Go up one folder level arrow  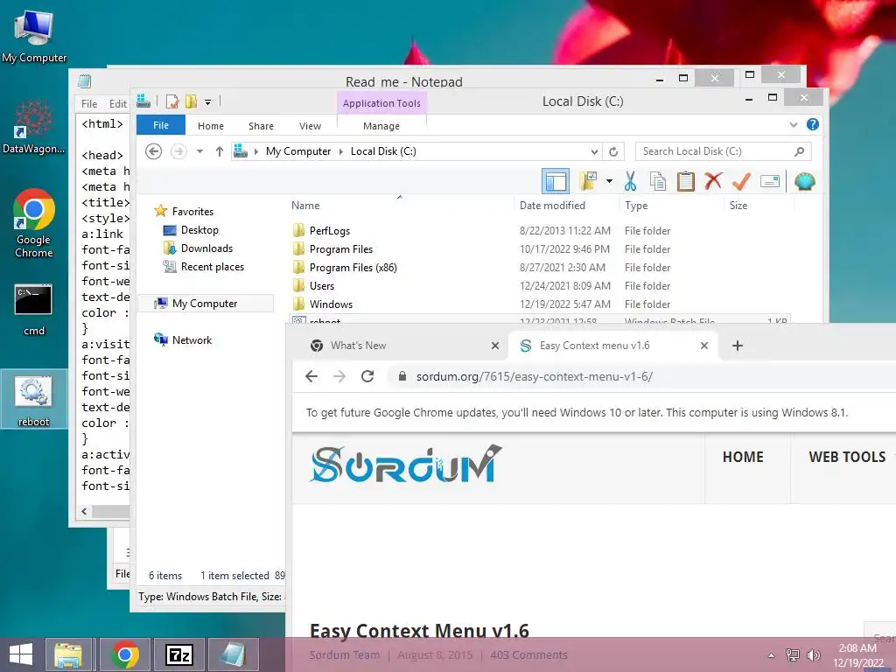(220, 151)
